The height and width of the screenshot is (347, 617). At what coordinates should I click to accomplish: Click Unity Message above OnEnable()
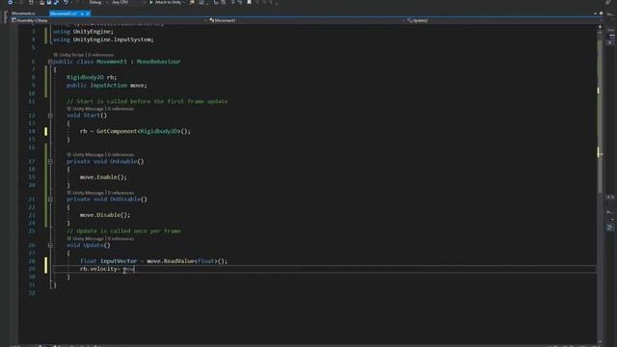point(85,155)
